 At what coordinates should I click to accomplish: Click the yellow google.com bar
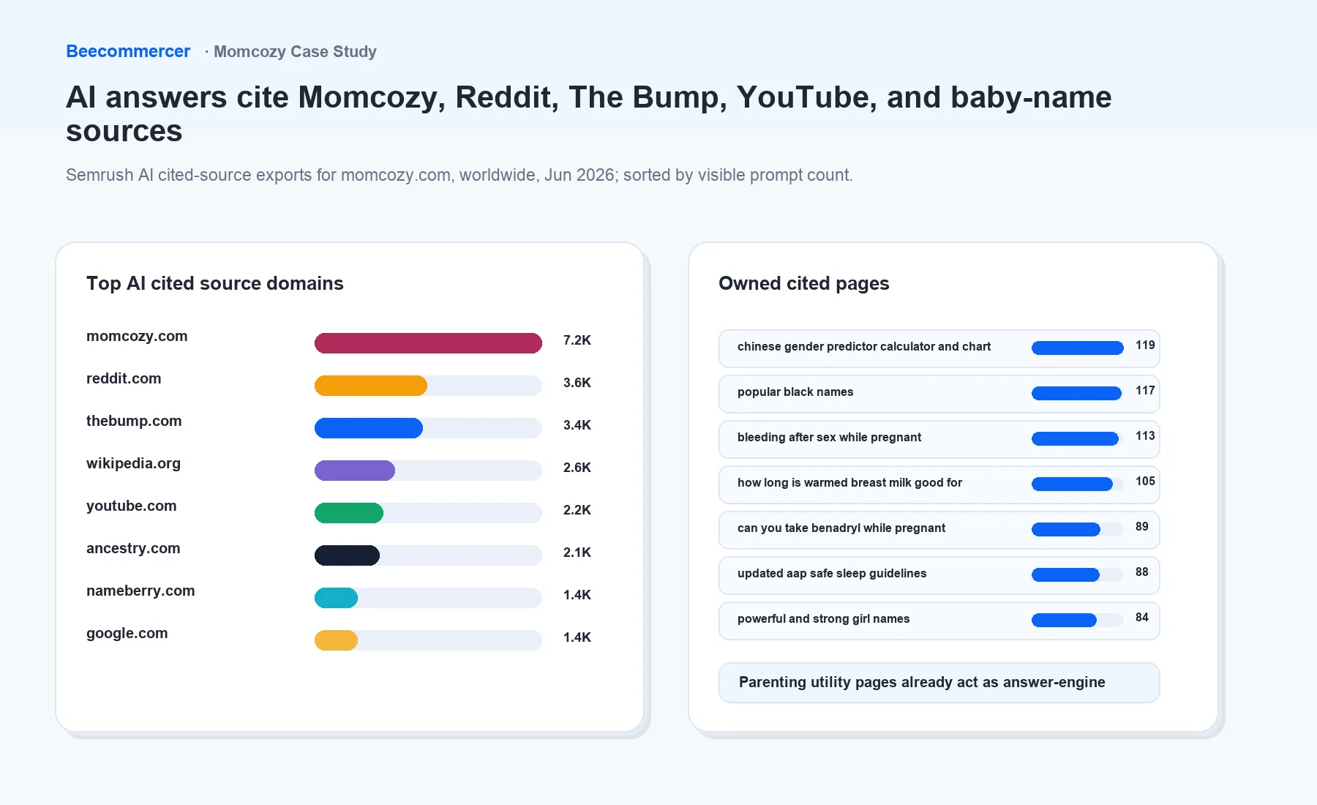pos(336,640)
